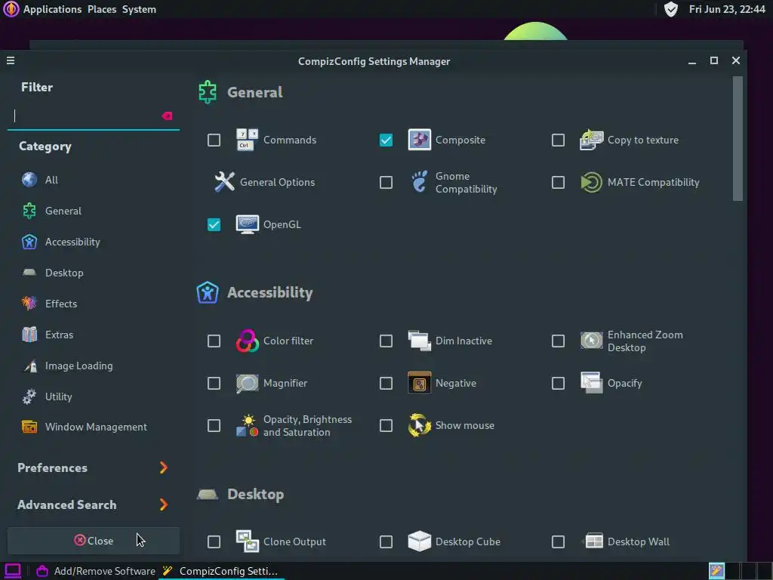This screenshot has height=580, width=773.
Task: Open MATE Compatibility plugin icon
Action: tap(591, 182)
